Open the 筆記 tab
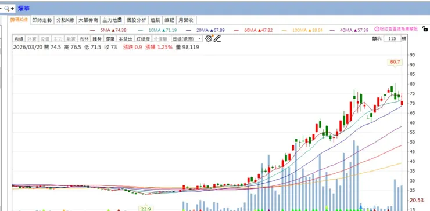430x211 pixels. (x=169, y=20)
